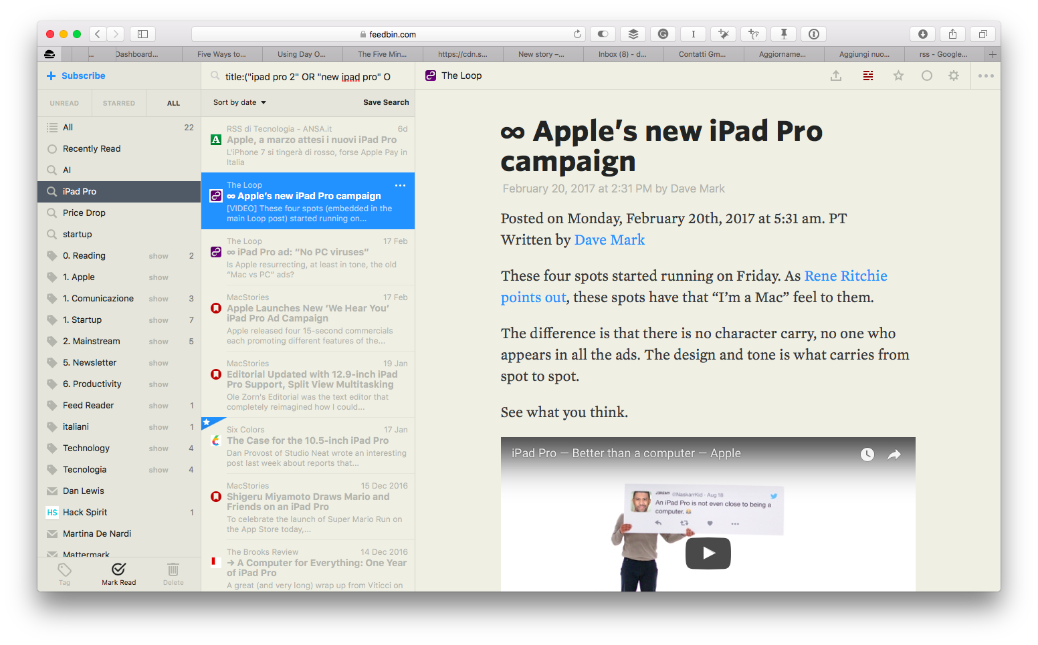
Task: Play the iPad Pro video
Action: pyautogui.click(x=708, y=553)
